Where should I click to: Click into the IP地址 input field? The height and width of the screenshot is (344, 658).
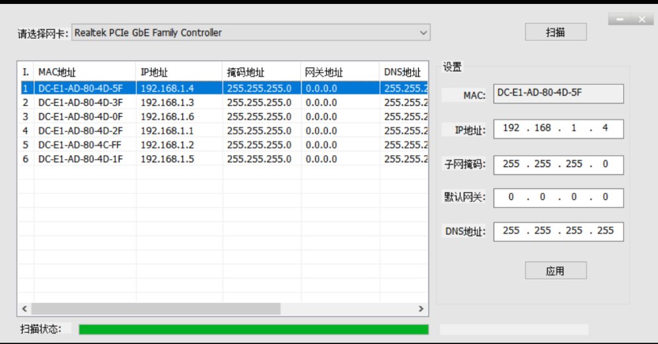click(x=558, y=129)
